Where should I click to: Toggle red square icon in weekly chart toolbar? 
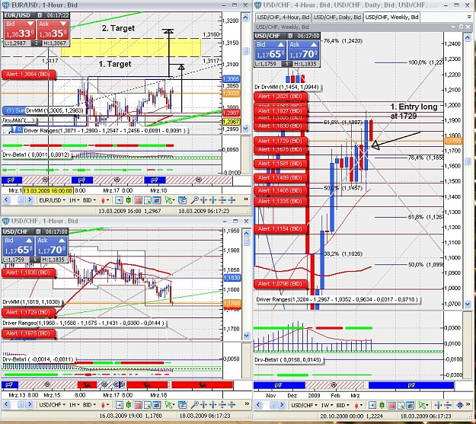pos(391,406)
